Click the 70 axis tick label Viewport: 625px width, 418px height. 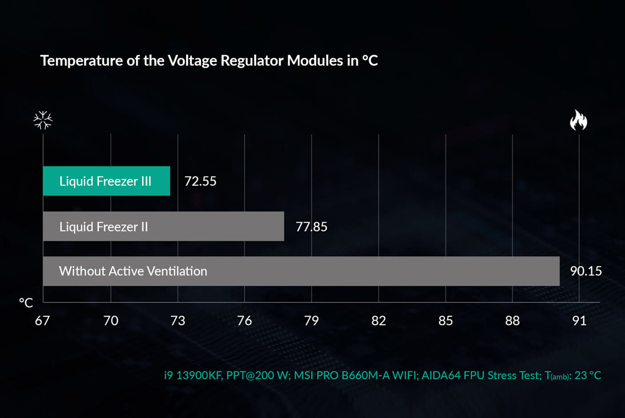point(111,321)
